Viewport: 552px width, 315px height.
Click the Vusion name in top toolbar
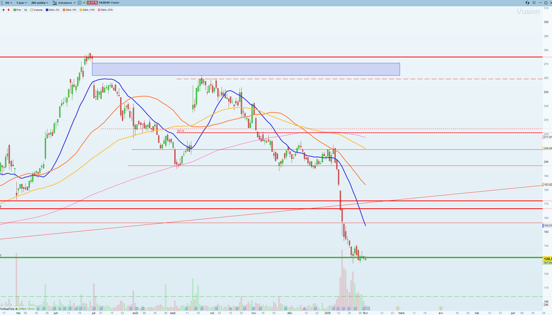click(115, 3)
